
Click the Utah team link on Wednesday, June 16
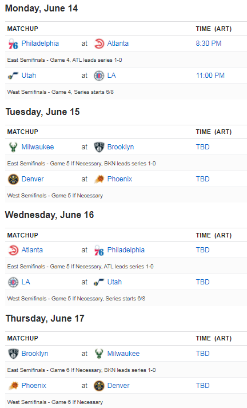coord(114,282)
